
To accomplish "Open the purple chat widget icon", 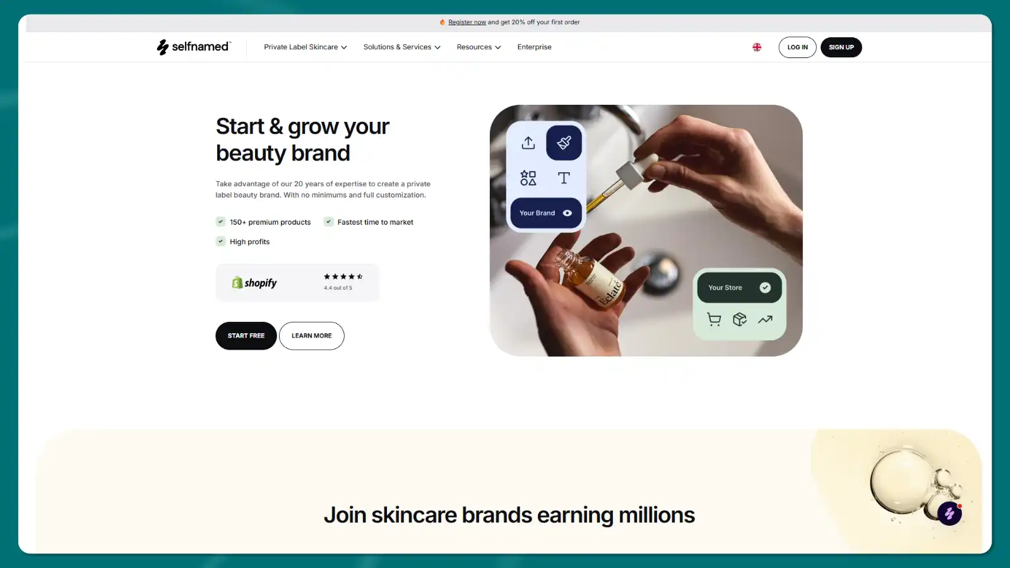I will point(949,514).
